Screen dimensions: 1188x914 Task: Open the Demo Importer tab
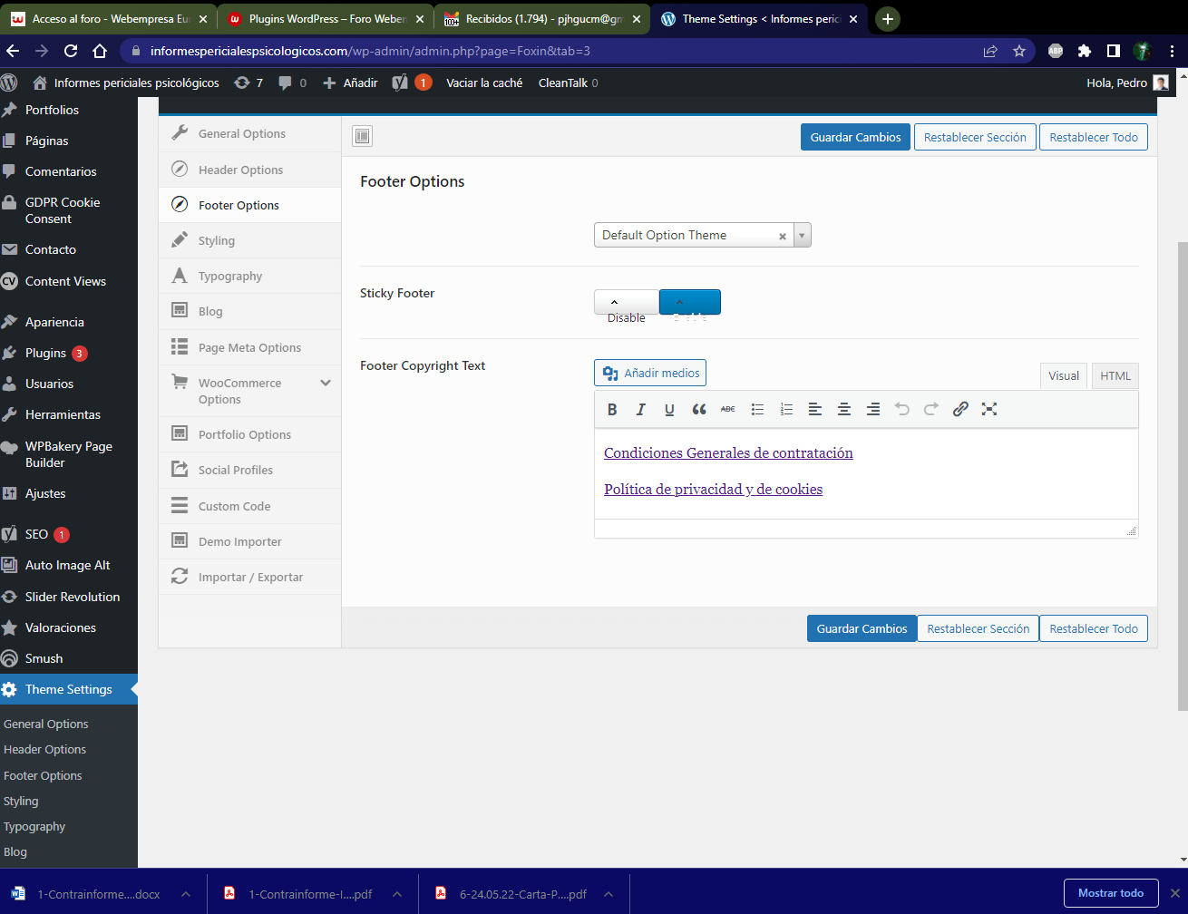pyautogui.click(x=250, y=541)
